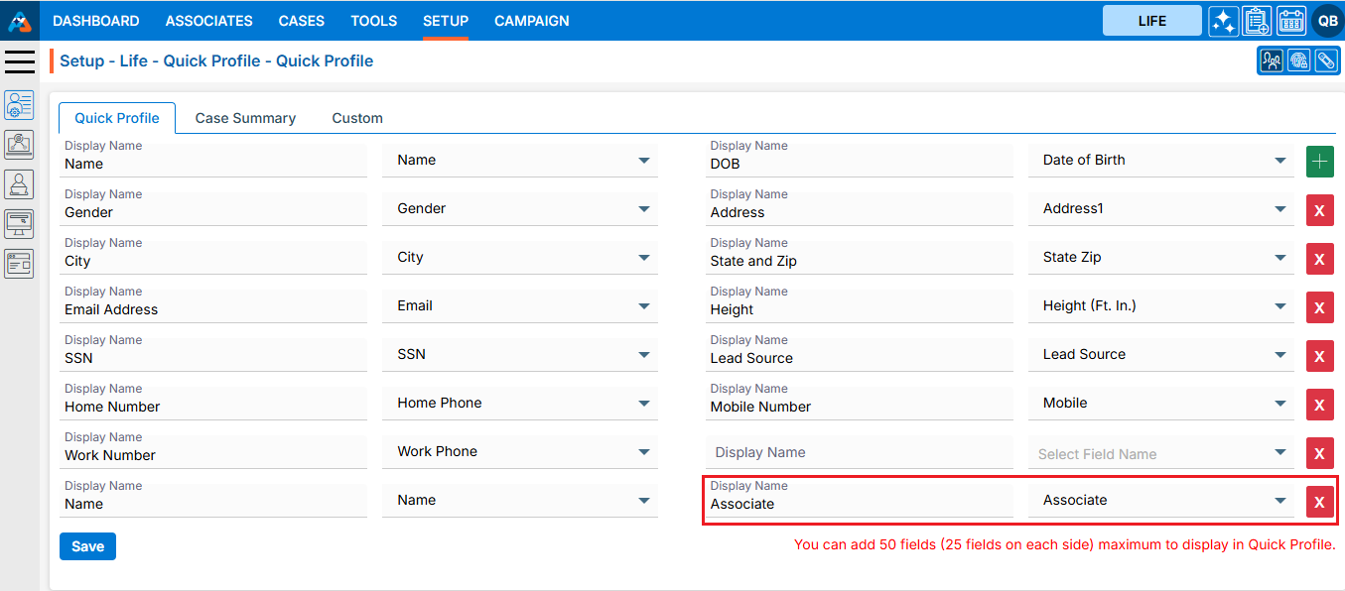Click the bandage icon
The image size is (1345, 591).
click(1326, 61)
